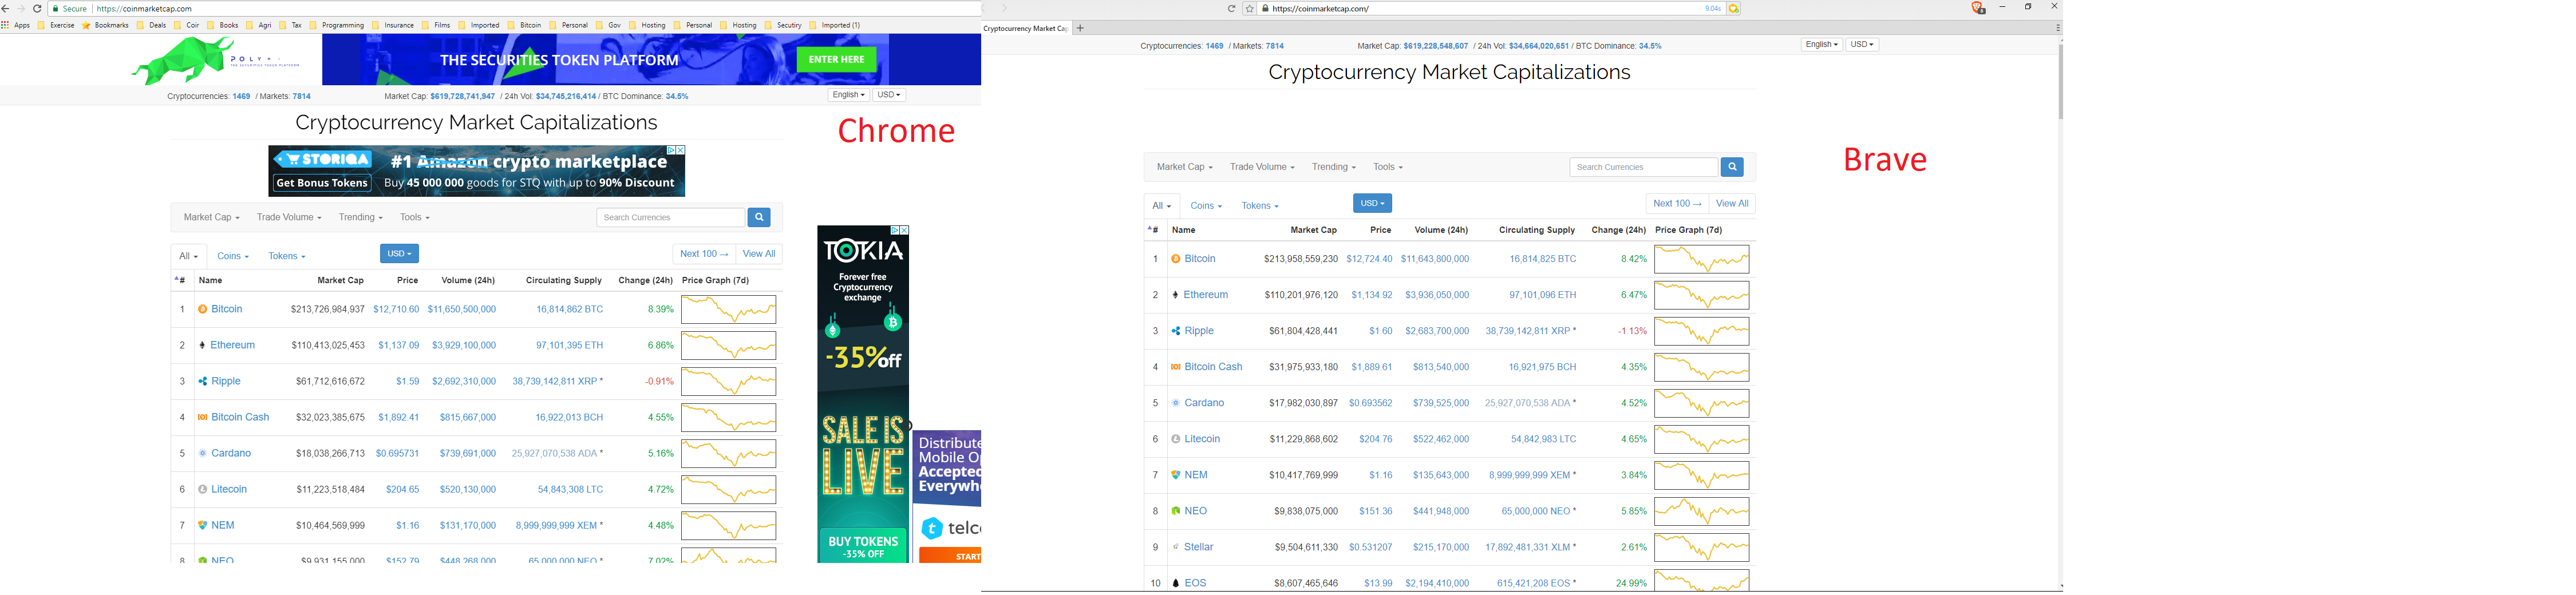Expand the Coins filter dropdown in Brave

click(1206, 206)
